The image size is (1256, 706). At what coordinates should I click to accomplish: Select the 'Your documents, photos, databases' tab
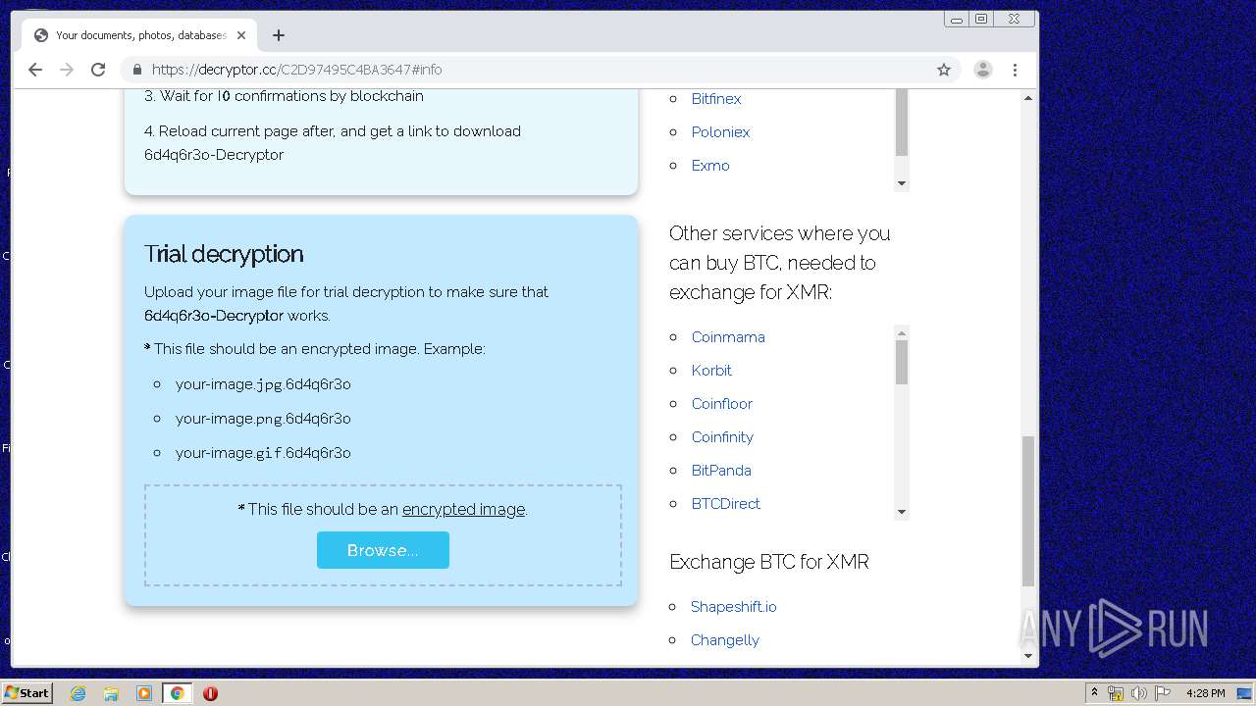139,35
